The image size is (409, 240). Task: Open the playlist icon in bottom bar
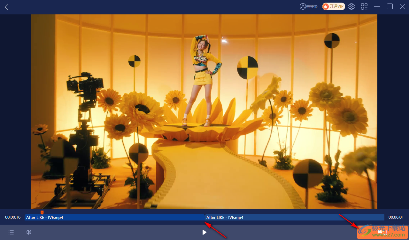click(x=11, y=232)
